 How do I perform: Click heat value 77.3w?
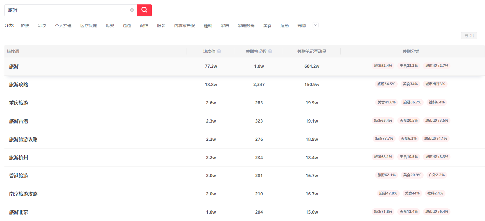point(211,66)
